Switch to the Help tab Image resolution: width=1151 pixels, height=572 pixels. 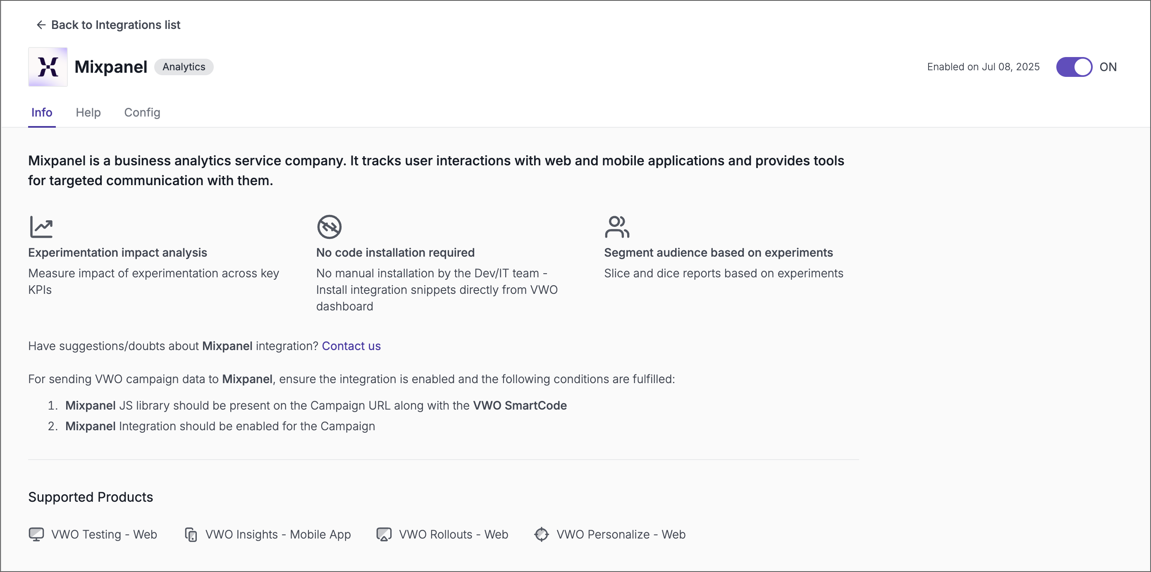[88, 112]
